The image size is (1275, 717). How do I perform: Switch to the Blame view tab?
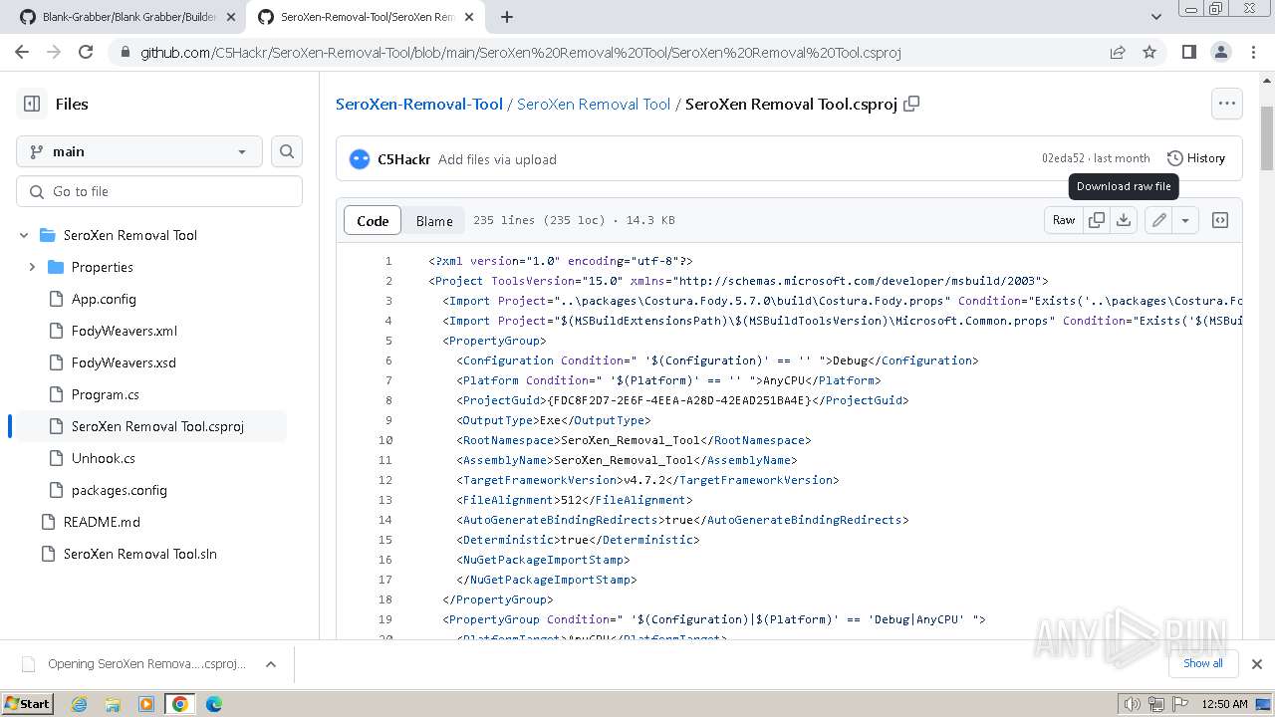coord(434,220)
